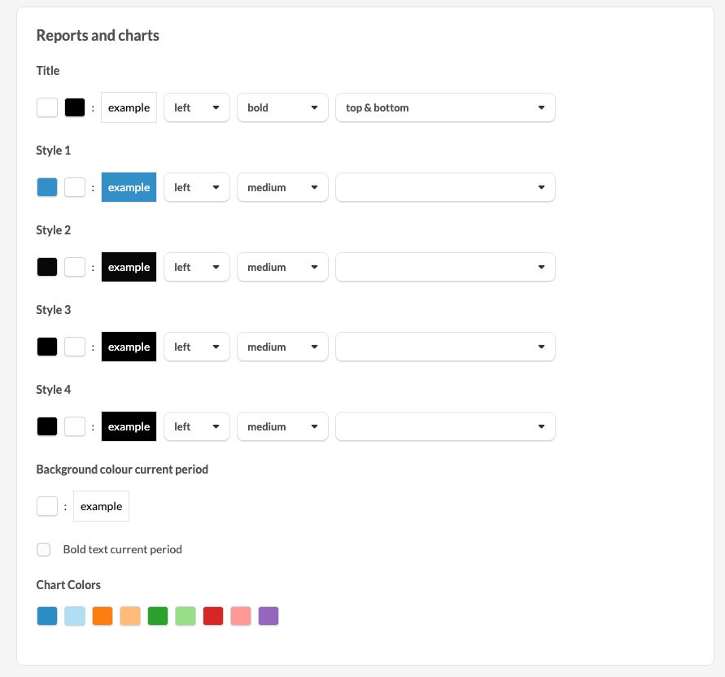Pick the purple chart color swatch
This screenshot has height=677, width=725.
coord(269,616)
